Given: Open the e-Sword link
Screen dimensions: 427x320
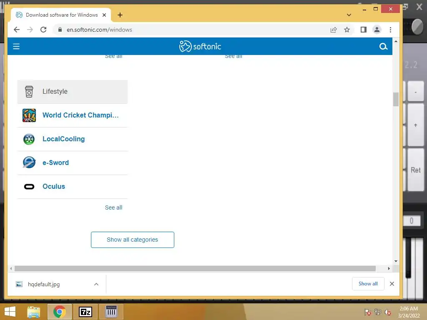Looking at the screenshot, I should click(55, 163).
